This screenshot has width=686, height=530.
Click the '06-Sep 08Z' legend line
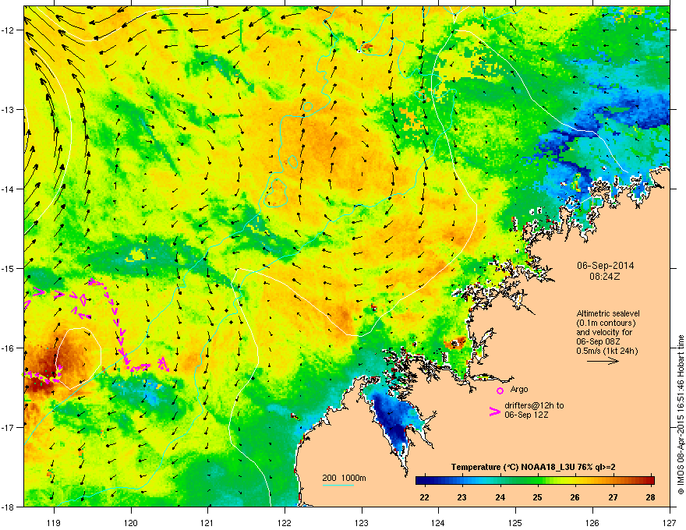pyautogui.click(x=598, y=341)
